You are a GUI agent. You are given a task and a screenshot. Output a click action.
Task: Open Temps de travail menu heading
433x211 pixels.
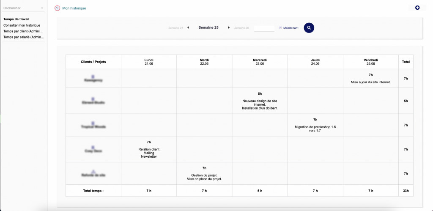click(16, 19)
